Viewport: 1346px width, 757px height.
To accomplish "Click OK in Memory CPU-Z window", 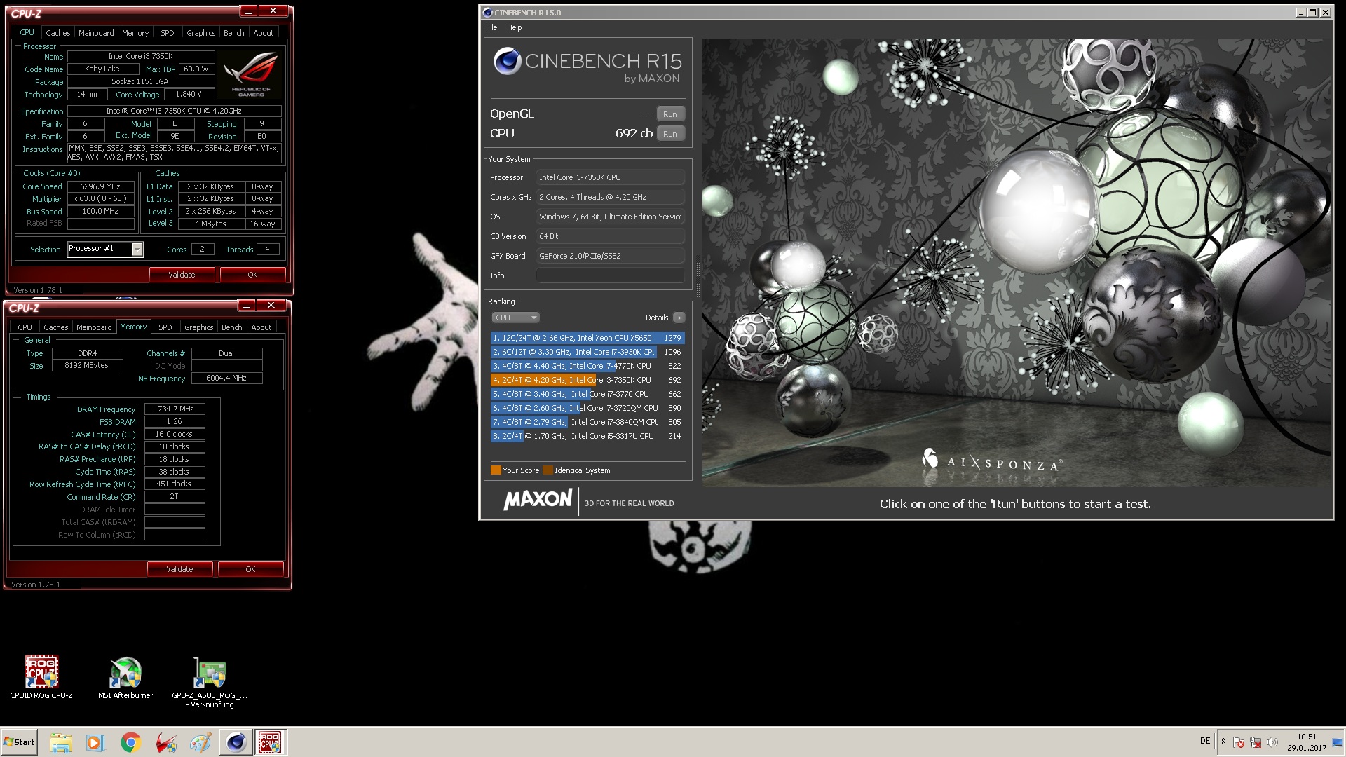I will point(250,569).
